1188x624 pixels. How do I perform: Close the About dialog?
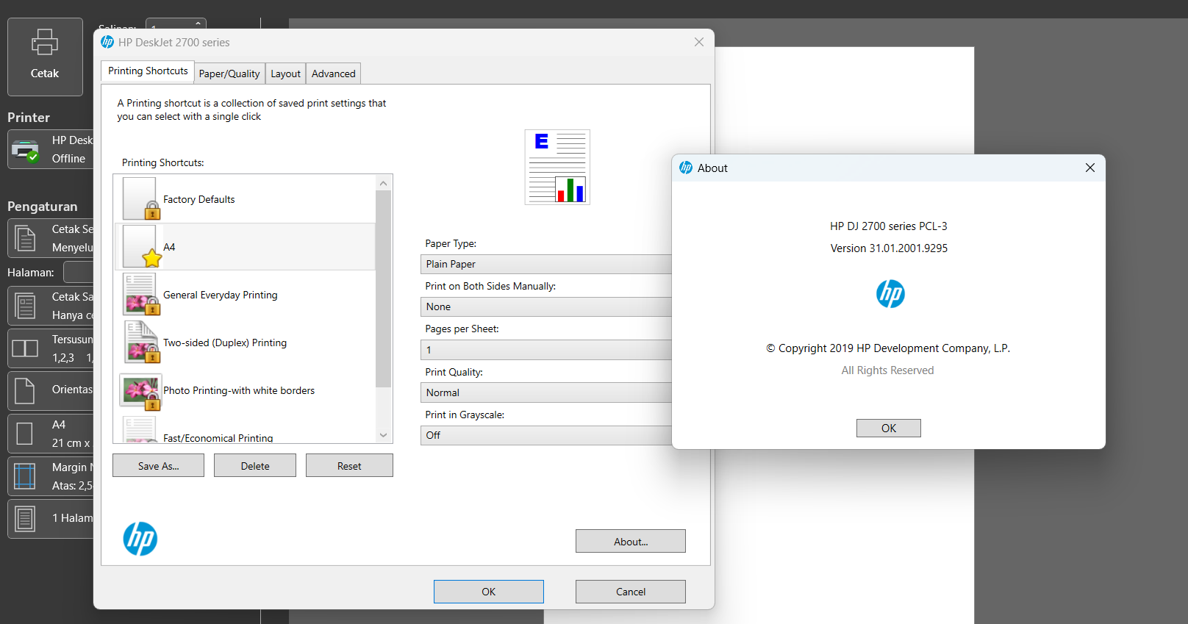click(x=1090, y=168)
